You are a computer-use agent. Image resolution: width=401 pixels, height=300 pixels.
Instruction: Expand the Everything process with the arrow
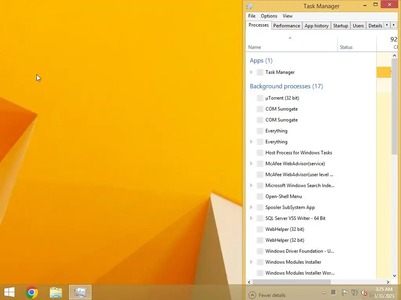click(251, 141)
